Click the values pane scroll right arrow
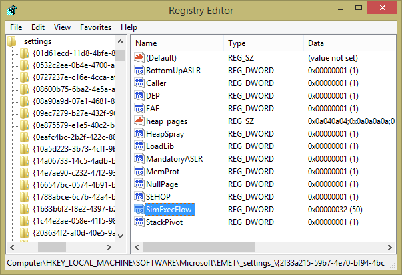Viewport: 402px width, 275px height. point(390,248)
